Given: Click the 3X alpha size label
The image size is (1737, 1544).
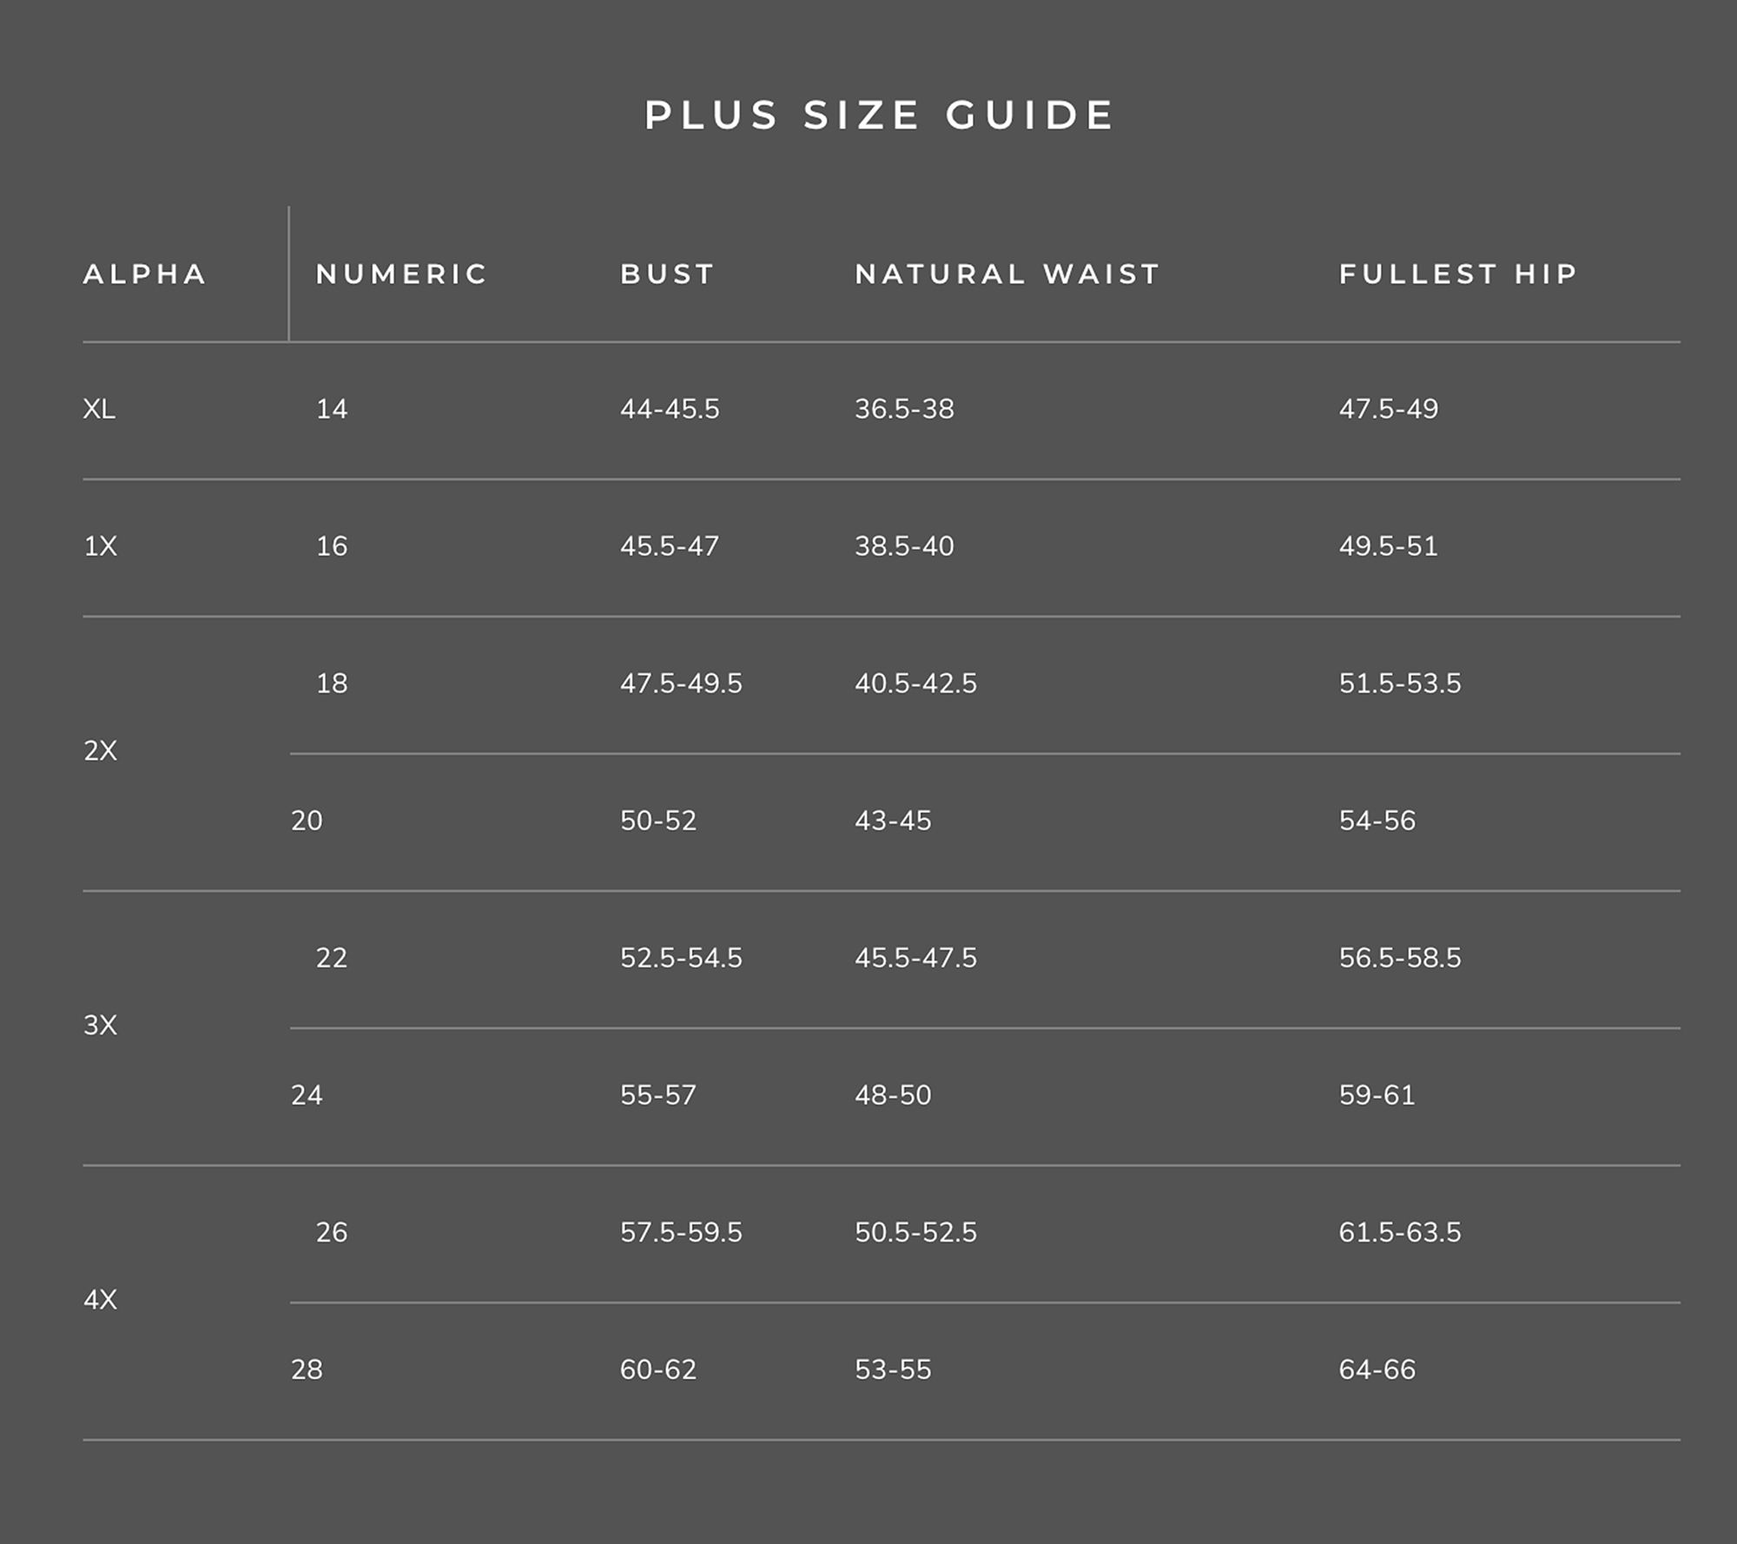Looking at the screenshot, I should click(100, 1026).
